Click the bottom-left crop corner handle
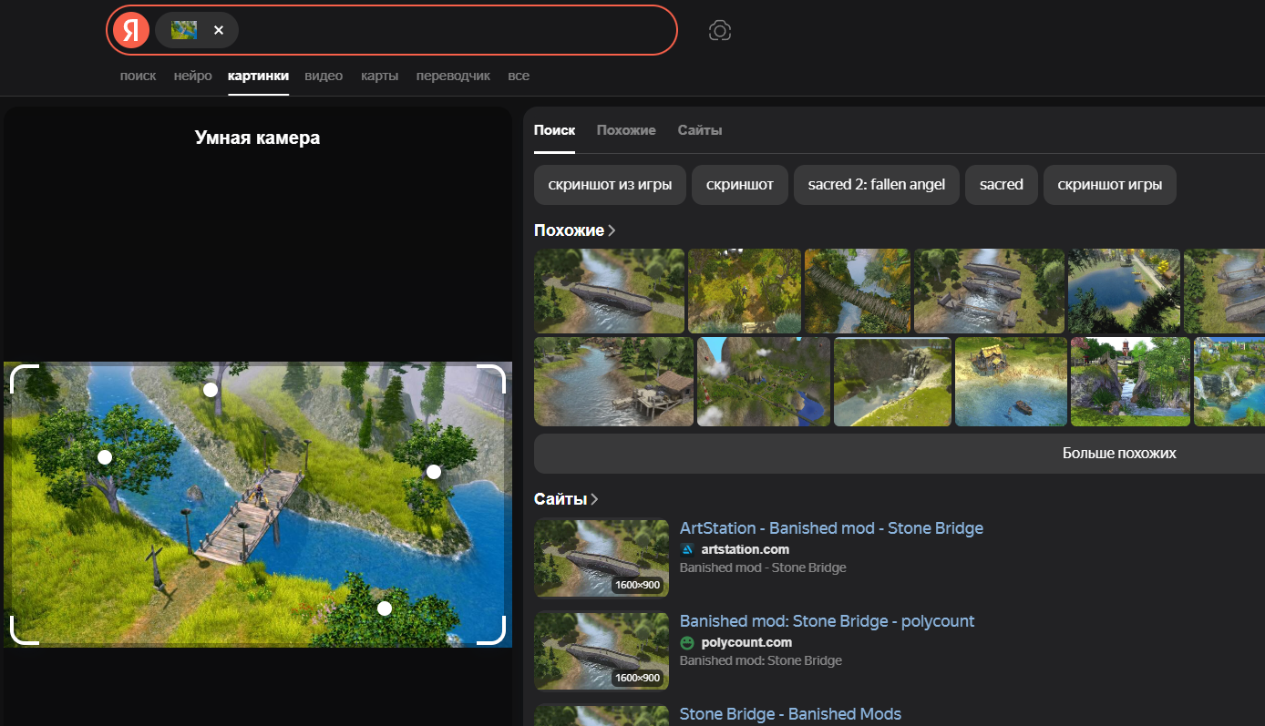This screenshot has height=726, width=1265. [24, 630]
